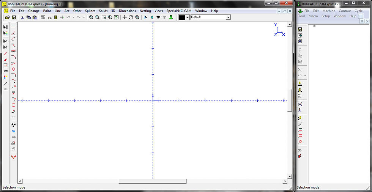Click the green Redraw refresh icon
The image size is (372, 192).
tap(116, 17)
